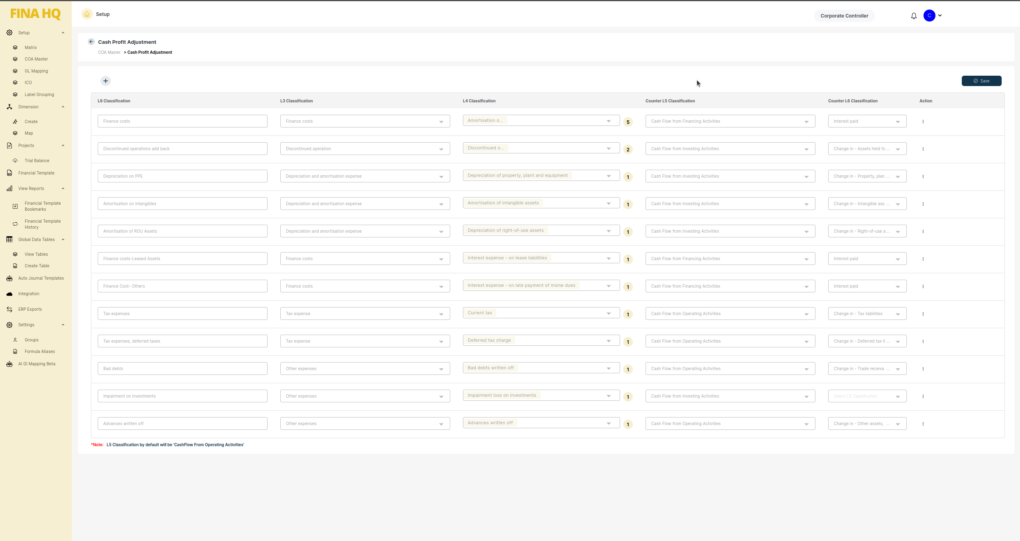The image size is (1020, 541).
Task: Open GL Mapping in the sidebar
Action: (x=36, y=71)
